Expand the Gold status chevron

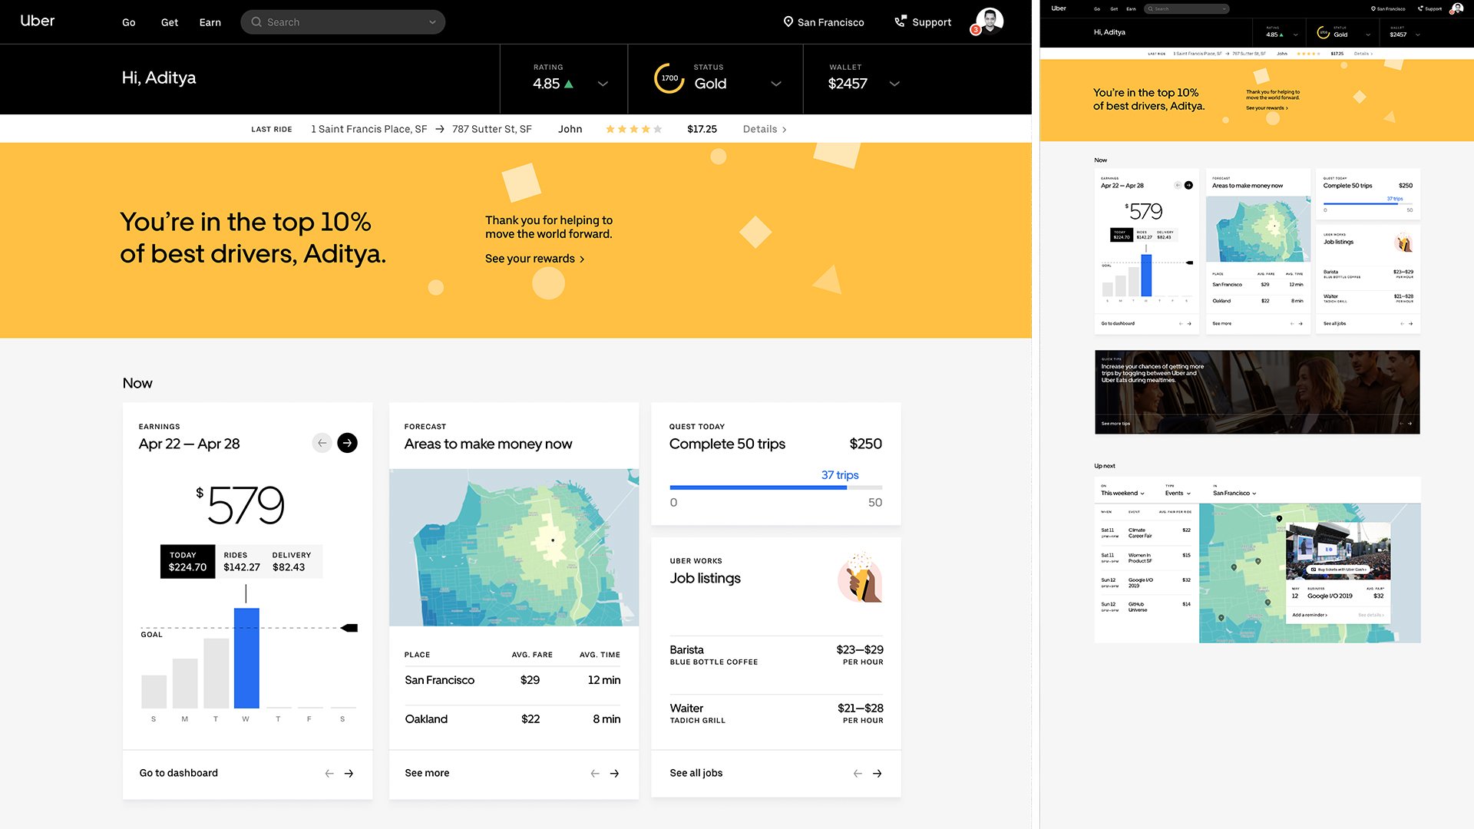776,84
